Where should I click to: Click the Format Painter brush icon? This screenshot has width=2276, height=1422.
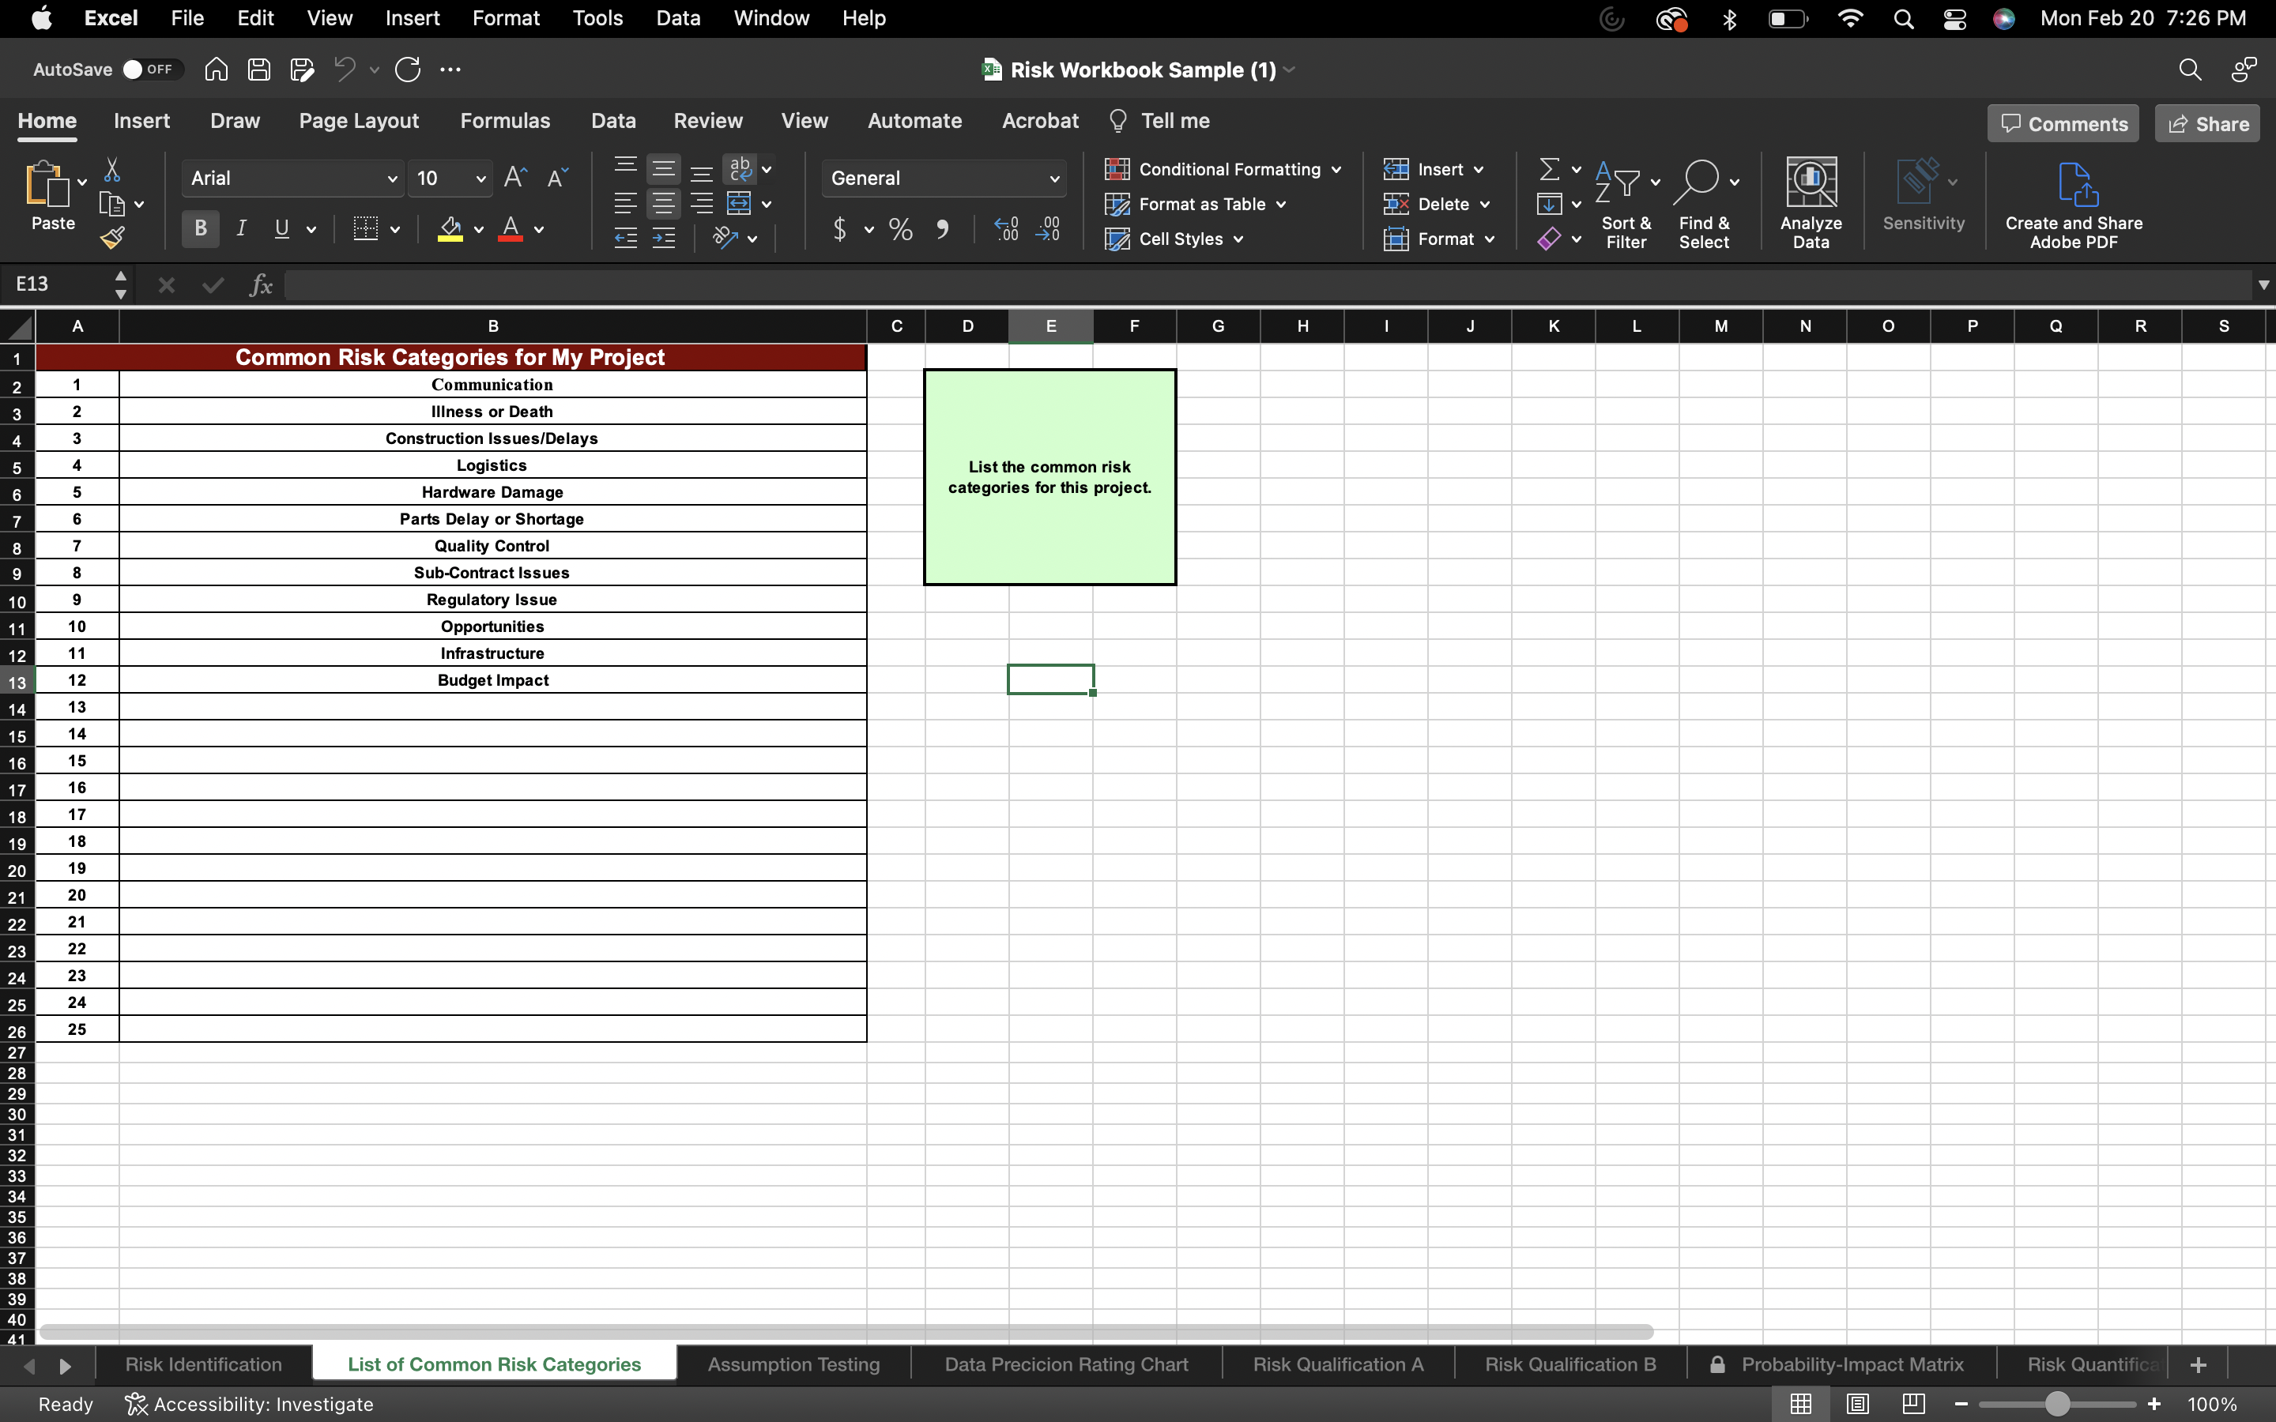tap(112, 238)
